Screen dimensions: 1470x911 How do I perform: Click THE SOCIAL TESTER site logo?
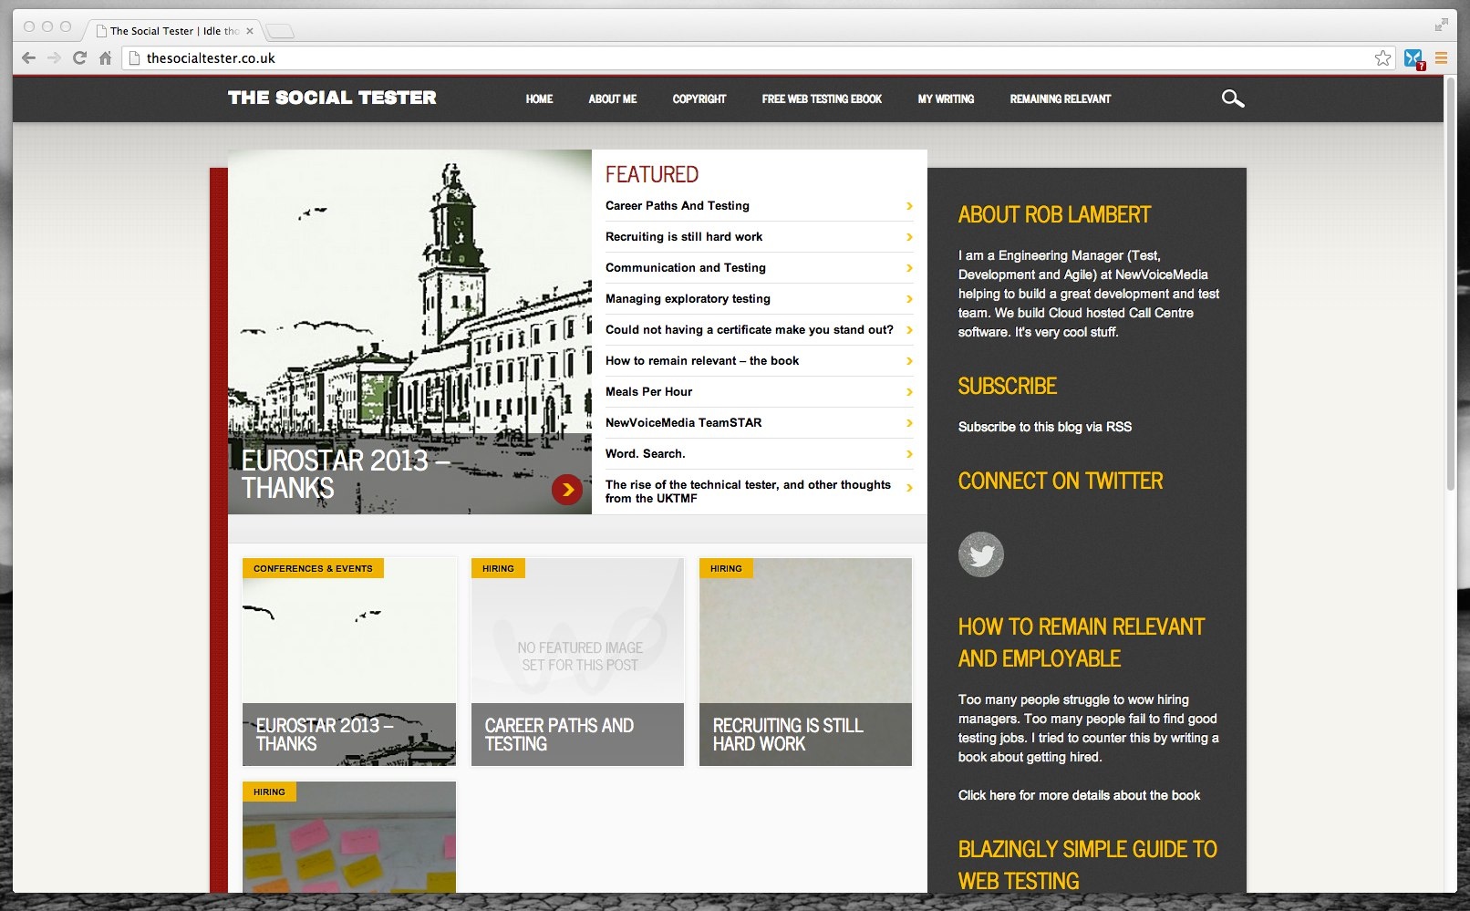point(332,98)
